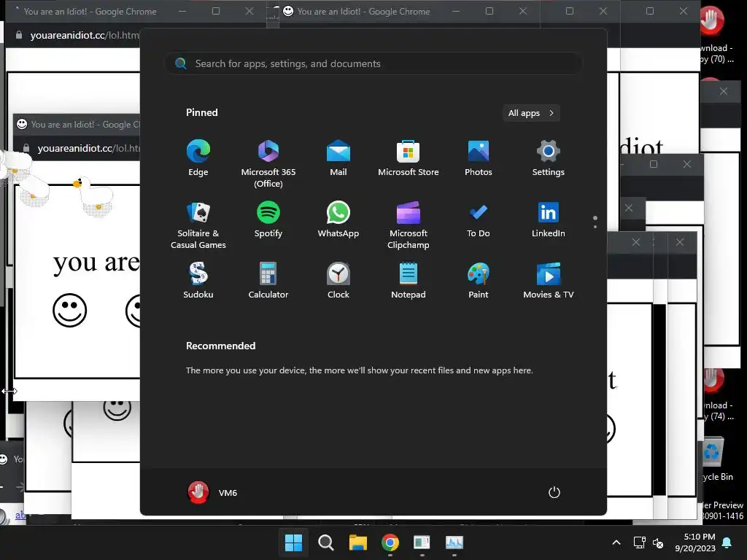Open the desktop file labeled '(74)'
Screen dimensions: 747x560
pos(718,394)
